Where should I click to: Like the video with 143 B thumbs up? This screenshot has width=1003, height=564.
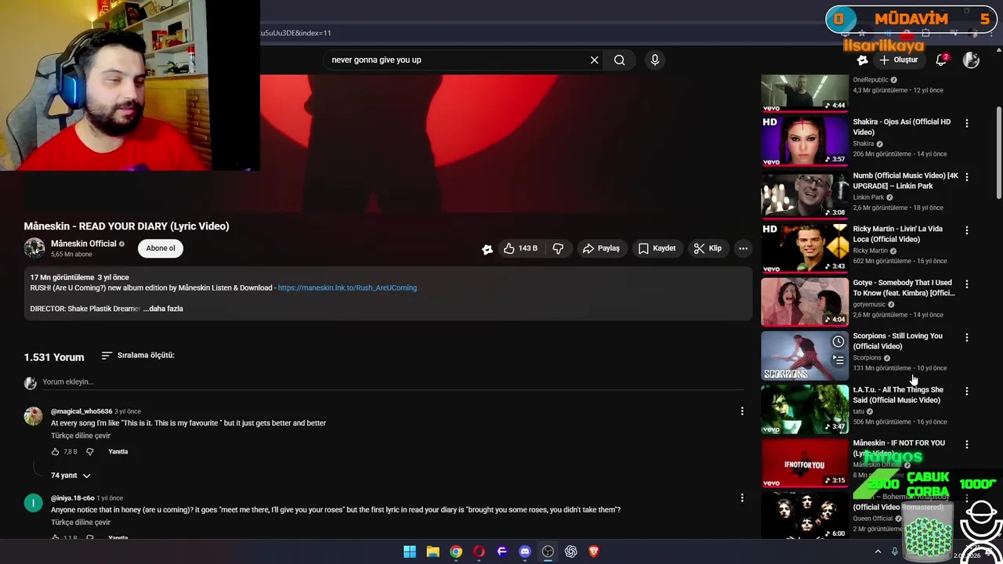click(x=520, y=248)
